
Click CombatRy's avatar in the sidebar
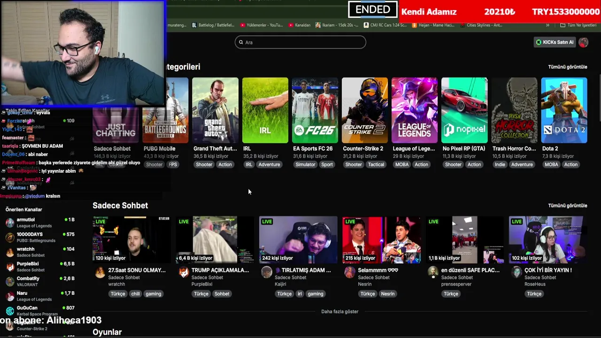pyautogui.click(x=10, y=281)
